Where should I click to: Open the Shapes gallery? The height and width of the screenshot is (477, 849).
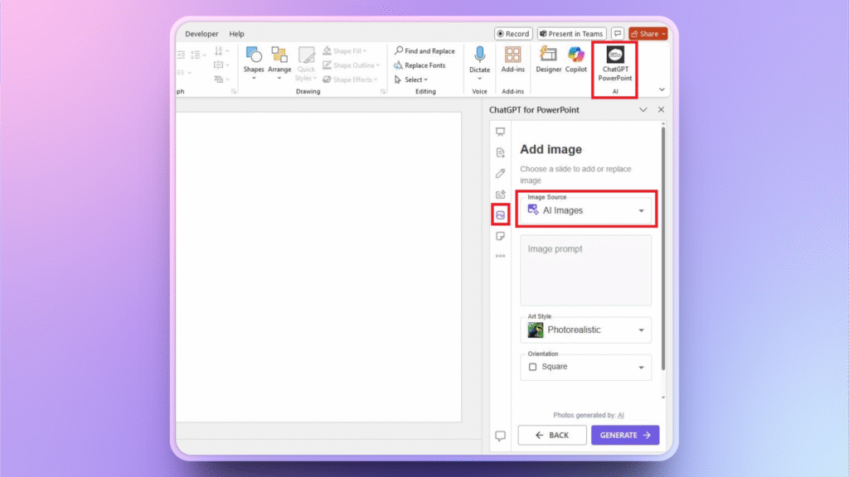coord(254,60)
